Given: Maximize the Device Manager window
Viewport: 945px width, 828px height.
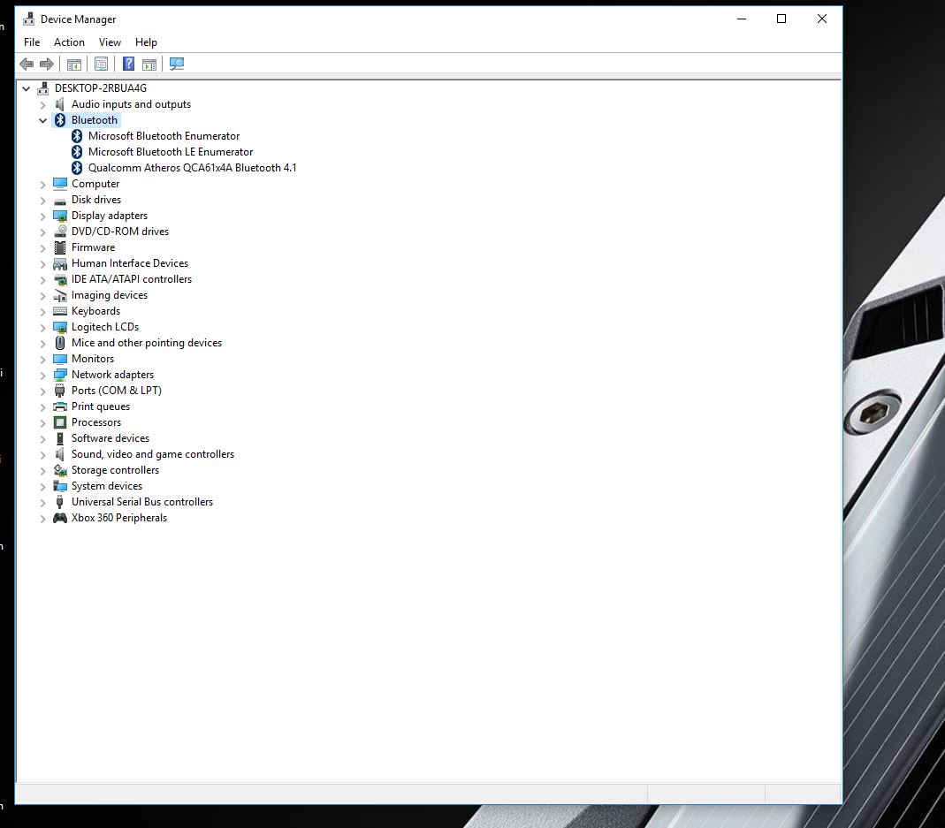Looking at the screenshot, I should pos(781,19).
